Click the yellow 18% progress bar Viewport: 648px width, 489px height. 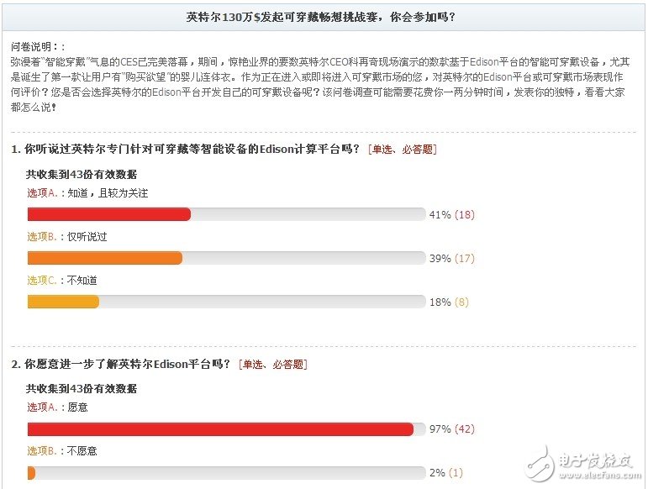(63, 302)
